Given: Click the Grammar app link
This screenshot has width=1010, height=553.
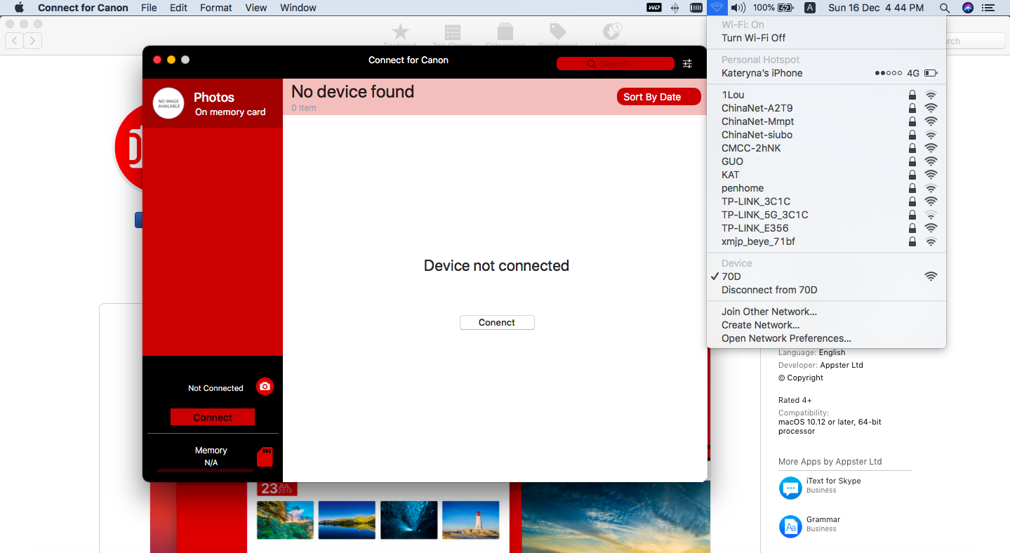Looking at the screenshot, I should pos(823,519).
